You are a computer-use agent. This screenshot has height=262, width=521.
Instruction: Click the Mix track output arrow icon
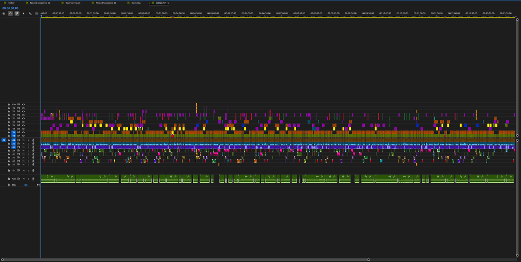[38, 185]
